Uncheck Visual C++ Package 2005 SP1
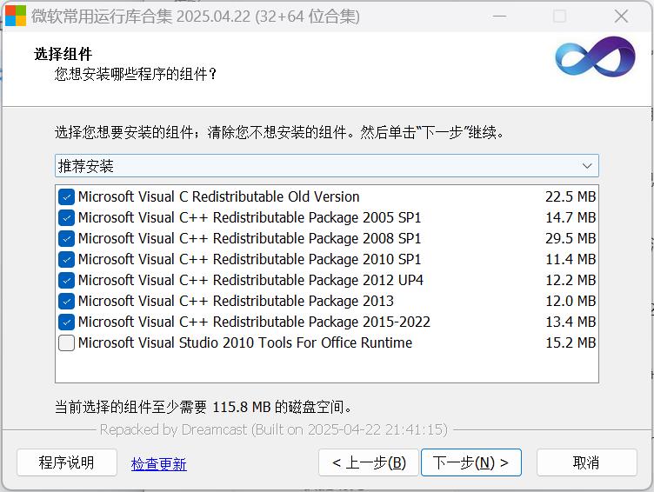The height and width of the screenshot is (492, 654). click(x=67, y=217)
